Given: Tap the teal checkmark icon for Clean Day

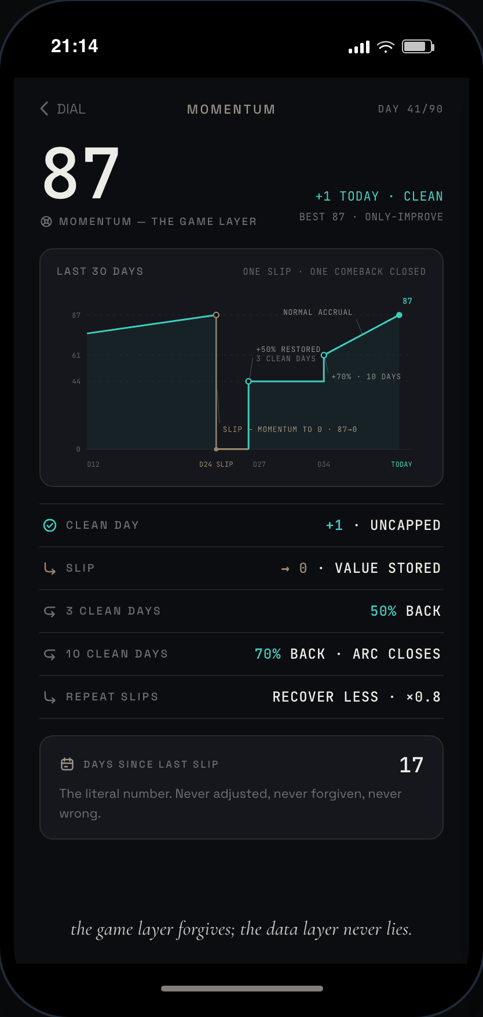Looking at the screenshot, I should point(50,525).
